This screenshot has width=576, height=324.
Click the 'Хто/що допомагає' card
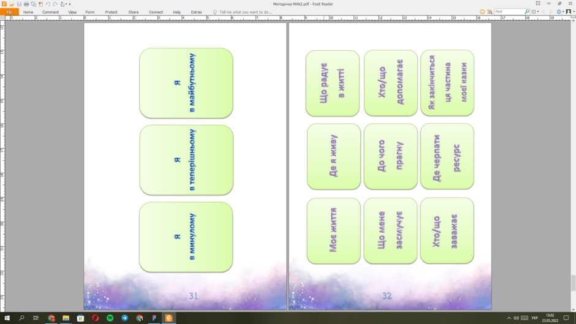pos(391,83)
